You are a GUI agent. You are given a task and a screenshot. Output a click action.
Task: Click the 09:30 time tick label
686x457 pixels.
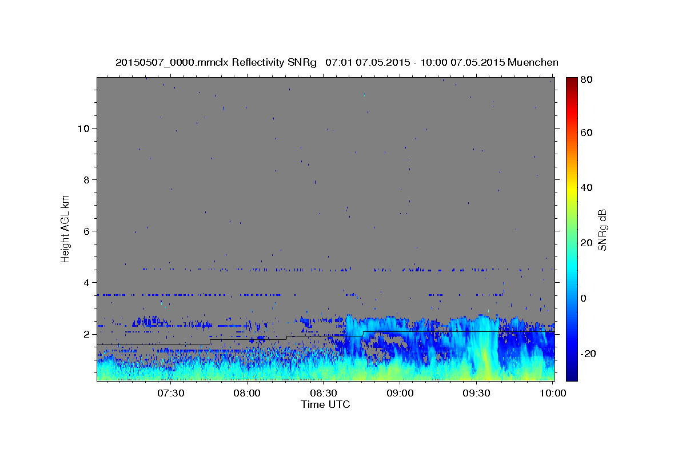coord(476,393)
